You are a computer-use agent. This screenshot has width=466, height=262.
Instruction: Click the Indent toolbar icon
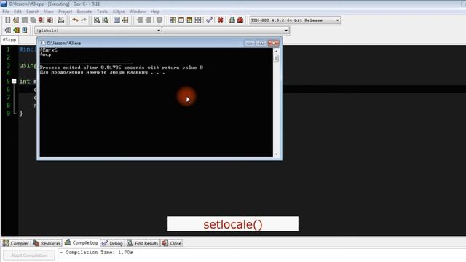coord(139,20)
